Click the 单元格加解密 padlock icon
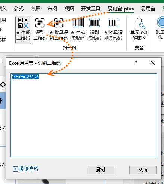164x184 pixels. point(139,23)
